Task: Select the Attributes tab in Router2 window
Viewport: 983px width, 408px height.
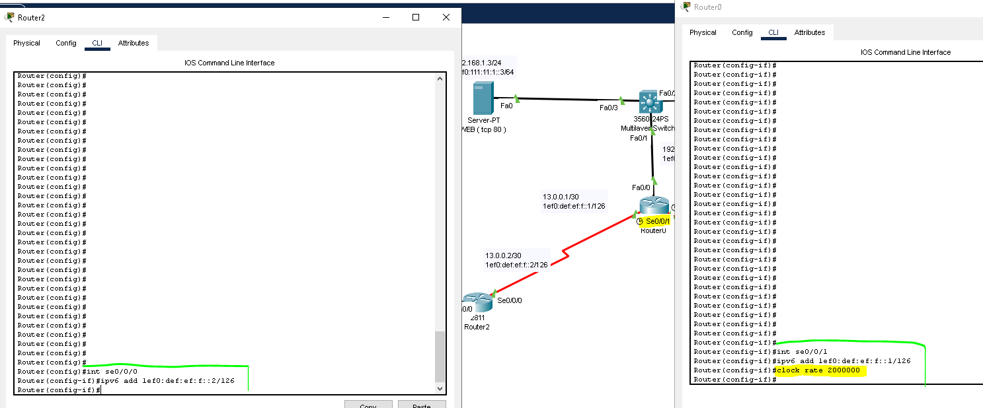Action: point(134,42)
